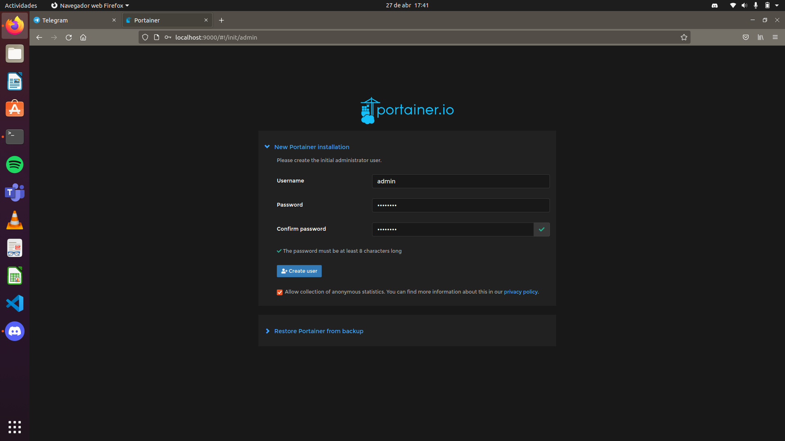This screenshot has width=785, height=441.
Task: Open Discord from the dock
Action: tap(14, 331)
